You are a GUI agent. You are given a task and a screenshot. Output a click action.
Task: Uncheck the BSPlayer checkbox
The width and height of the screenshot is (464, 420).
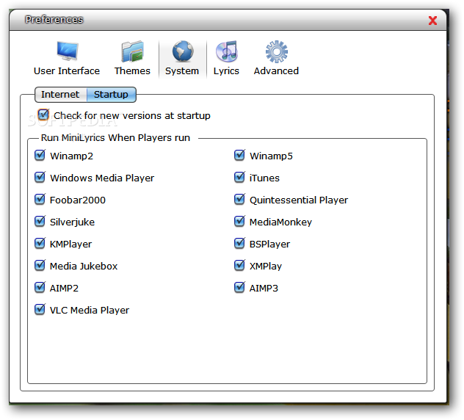pyautogui.click(x=239, y=243)
